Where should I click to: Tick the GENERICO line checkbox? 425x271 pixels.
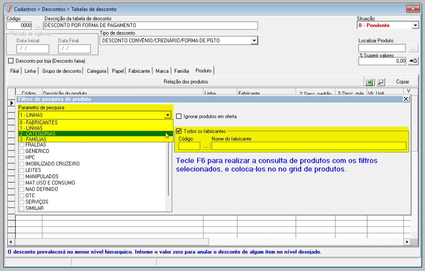coord(22,151)
